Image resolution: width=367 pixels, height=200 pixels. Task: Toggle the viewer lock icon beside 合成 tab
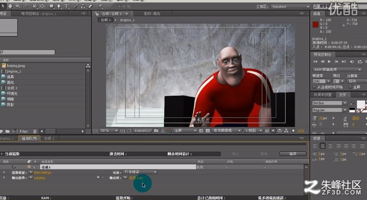(97, 14)
